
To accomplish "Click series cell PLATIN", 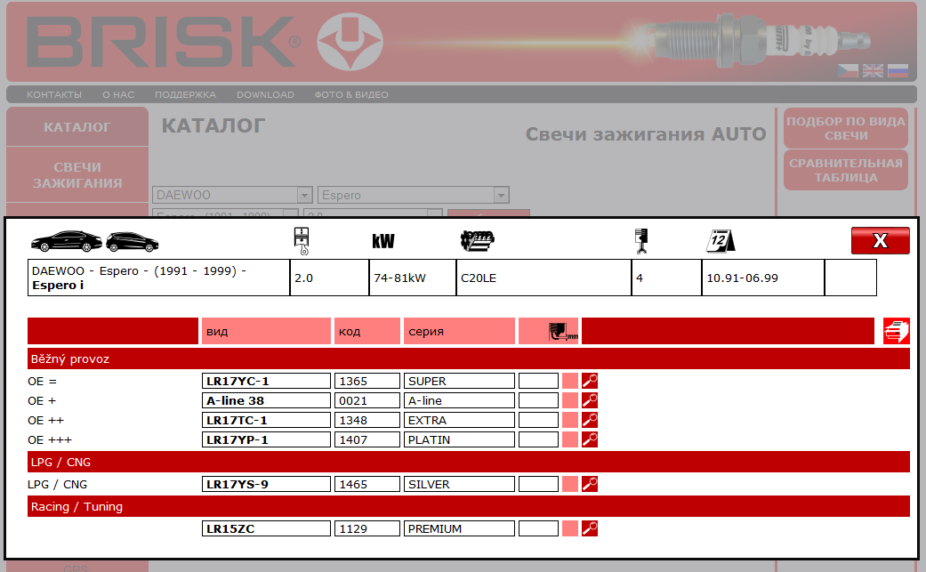I will 460,439.
